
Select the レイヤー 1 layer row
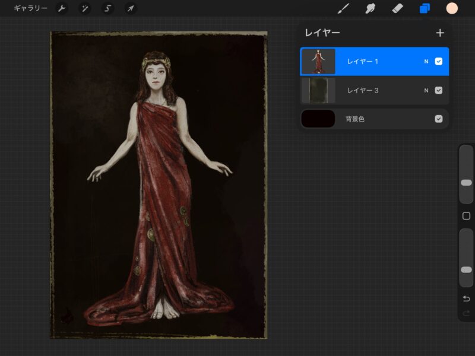375,62
